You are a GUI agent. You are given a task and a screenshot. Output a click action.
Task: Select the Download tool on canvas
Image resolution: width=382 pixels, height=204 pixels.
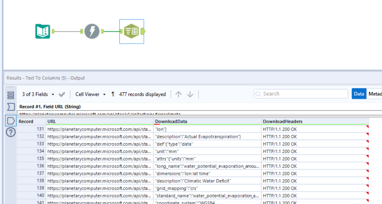click(x=92, y=31)
